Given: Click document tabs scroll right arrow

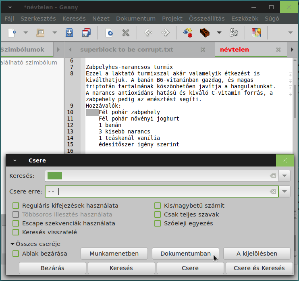Looking at the screenshot, I should [x=292, y=50].
